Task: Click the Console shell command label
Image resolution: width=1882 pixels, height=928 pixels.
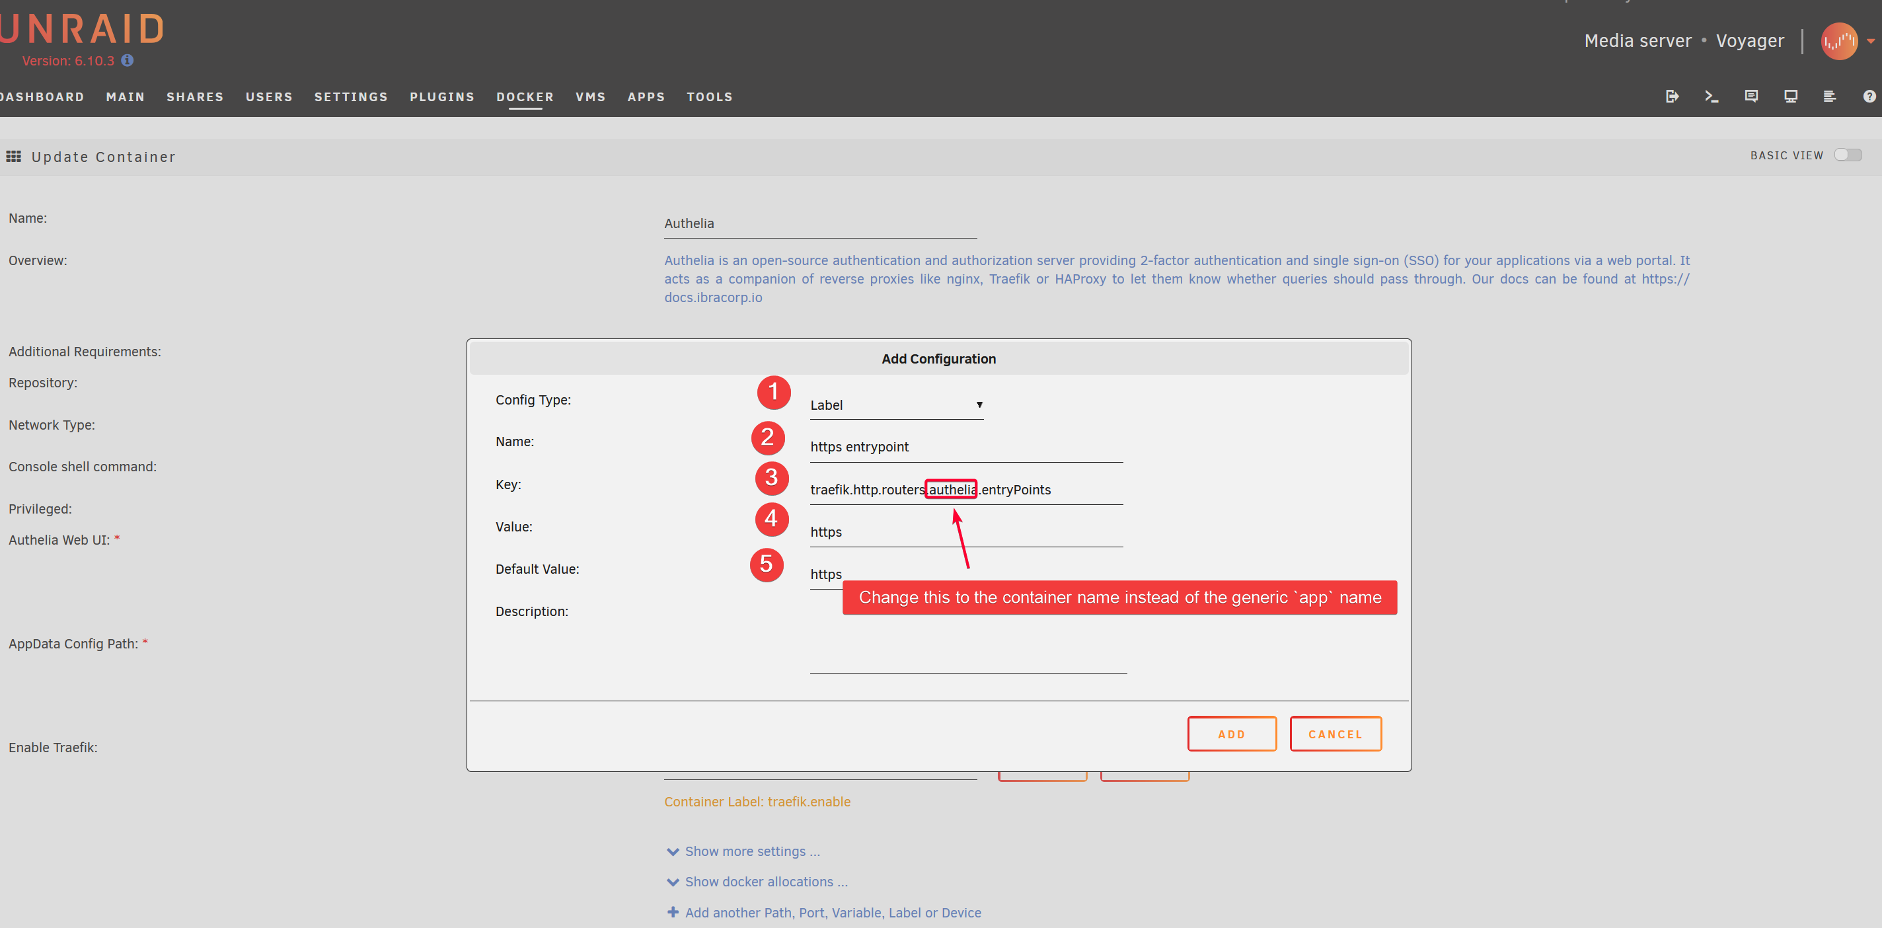Action: coord(83,466)
